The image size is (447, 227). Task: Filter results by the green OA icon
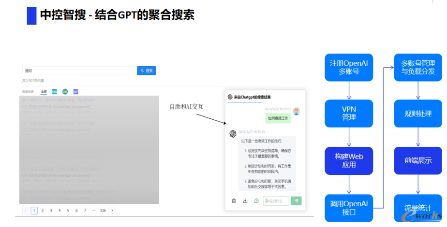coord(65,92)
